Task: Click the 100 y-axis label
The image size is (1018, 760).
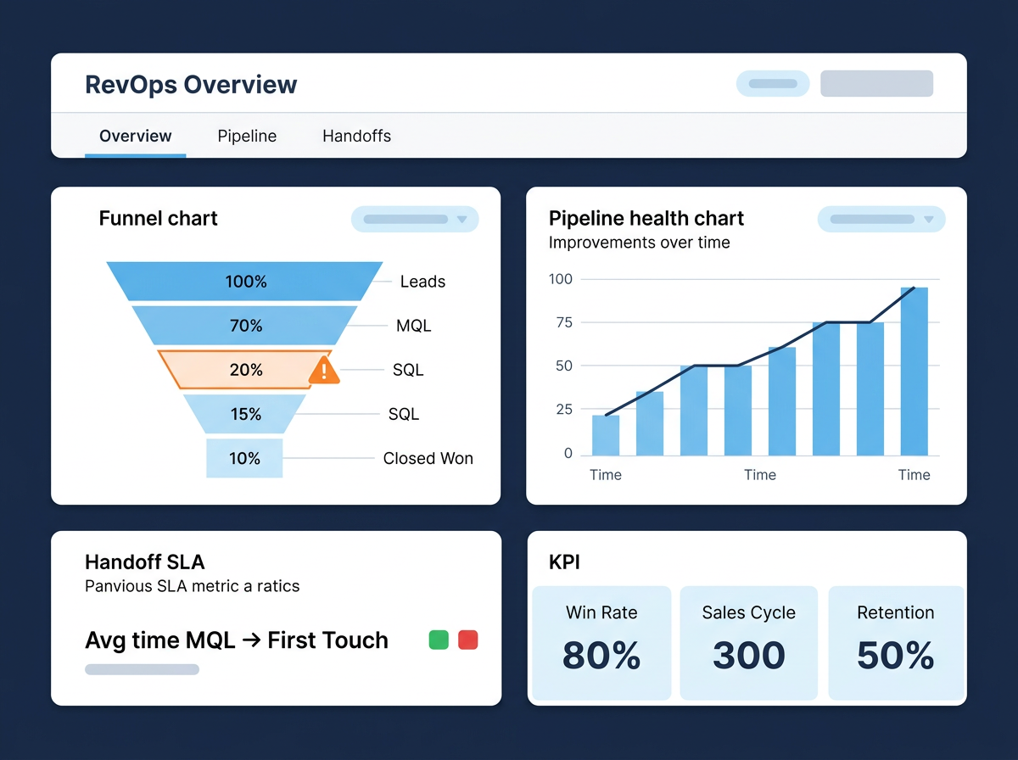Action: 561,279
